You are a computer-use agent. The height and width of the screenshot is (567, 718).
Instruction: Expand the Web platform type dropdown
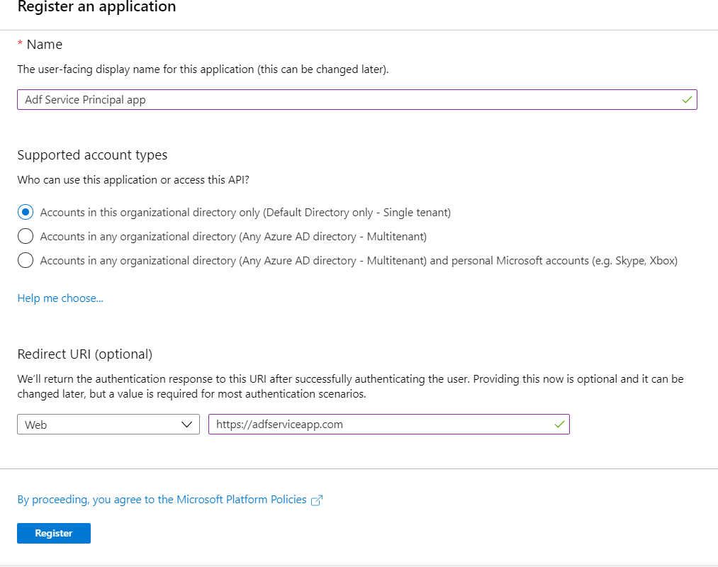click(x=108, y=424)
